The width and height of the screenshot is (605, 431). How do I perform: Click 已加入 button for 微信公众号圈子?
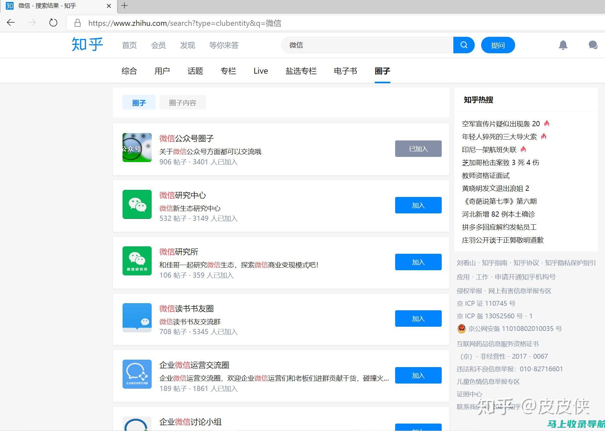point(418,149)
